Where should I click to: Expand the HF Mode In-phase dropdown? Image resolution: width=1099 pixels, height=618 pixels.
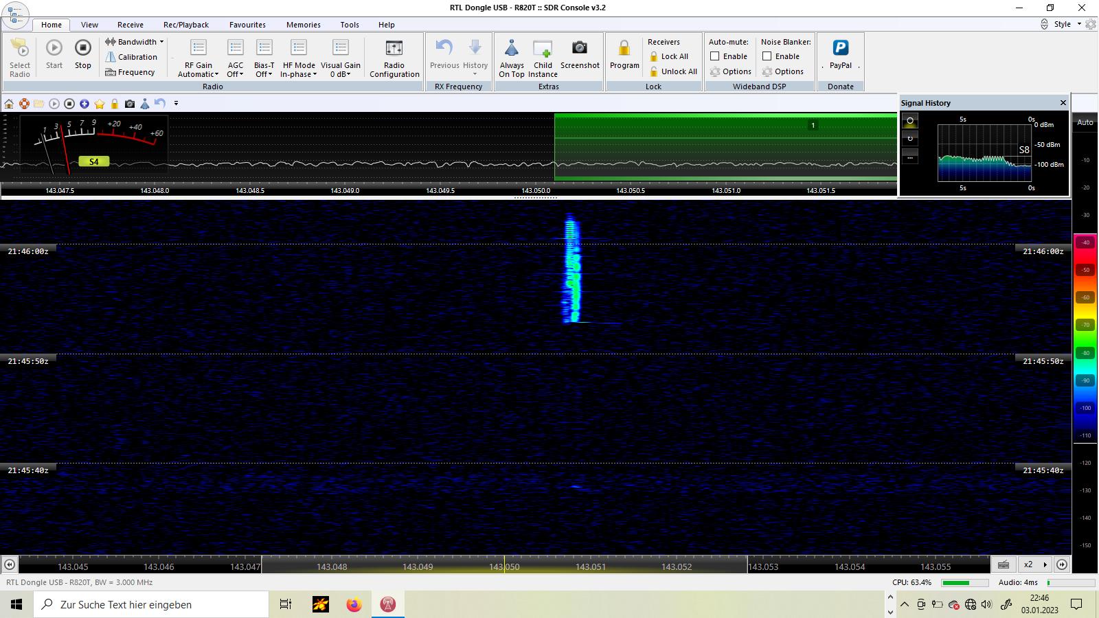click(299, 58)
